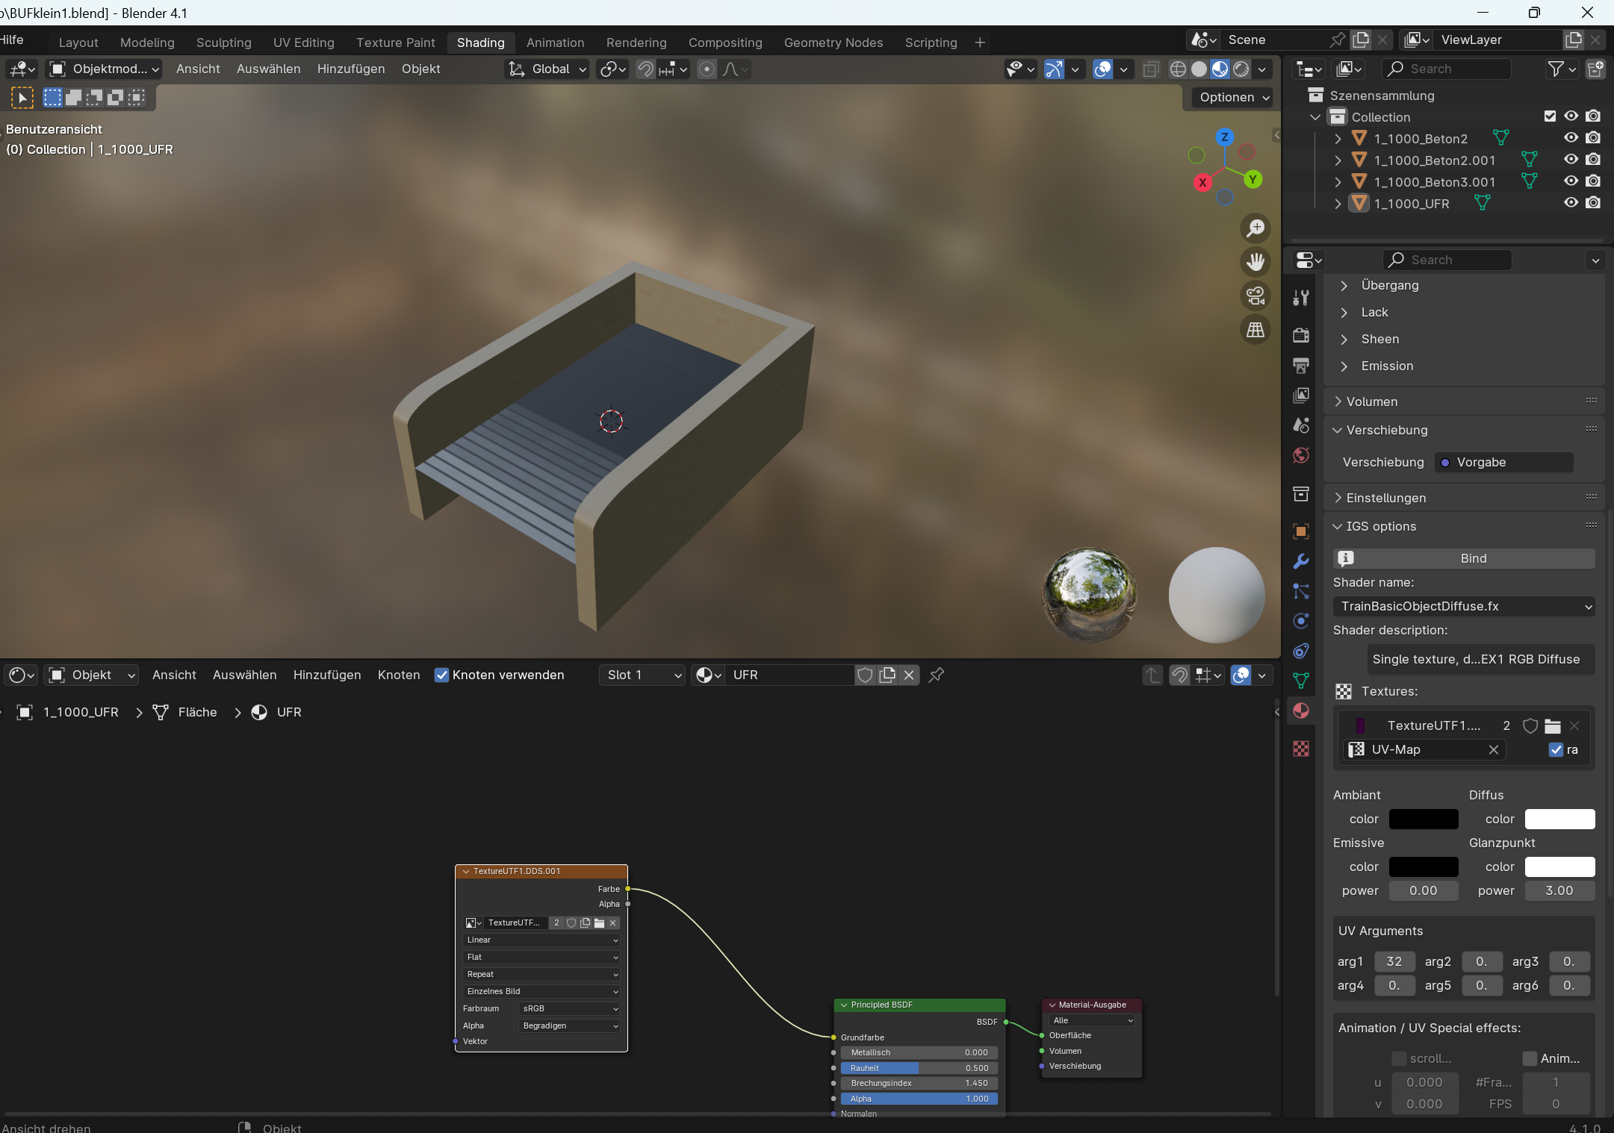Hide 1_1000_Beton2 object in viewport
The image size is (1614, 1133).
(1571, 138)
